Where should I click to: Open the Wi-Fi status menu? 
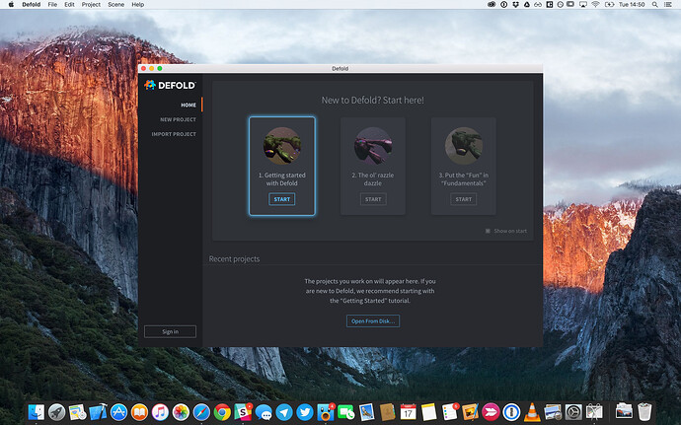click(594, 5)
